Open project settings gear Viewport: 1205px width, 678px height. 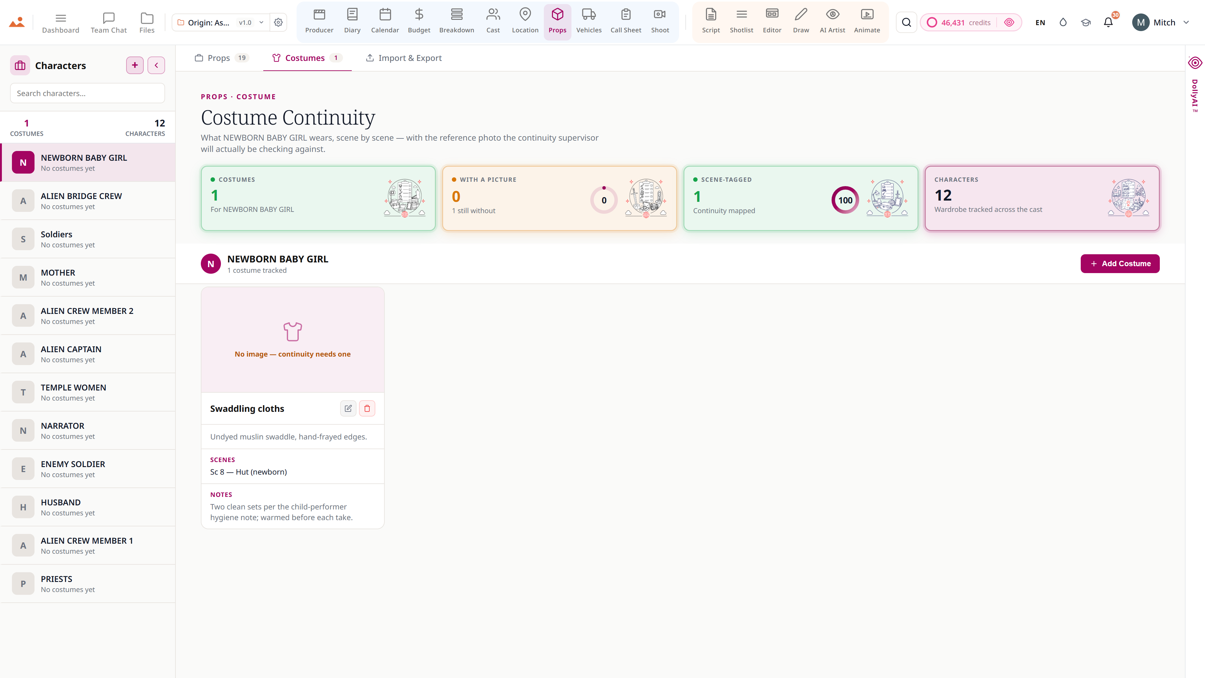coord(278,23)
